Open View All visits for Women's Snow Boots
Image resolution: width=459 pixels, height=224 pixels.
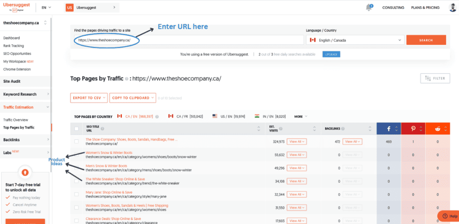pos(297,155)
